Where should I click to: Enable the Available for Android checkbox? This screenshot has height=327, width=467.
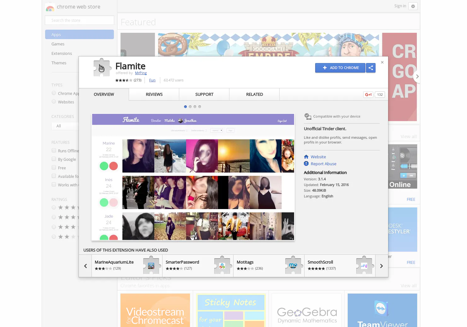[x=54, y=176]
